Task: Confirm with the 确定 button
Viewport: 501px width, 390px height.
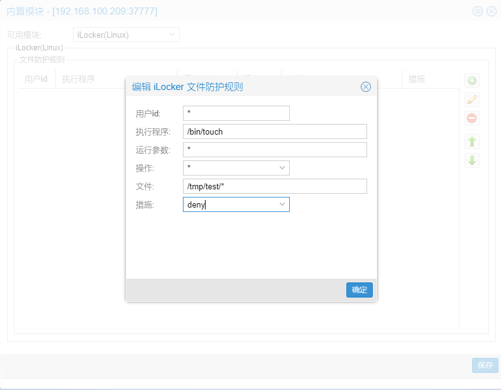Action: 359,290
